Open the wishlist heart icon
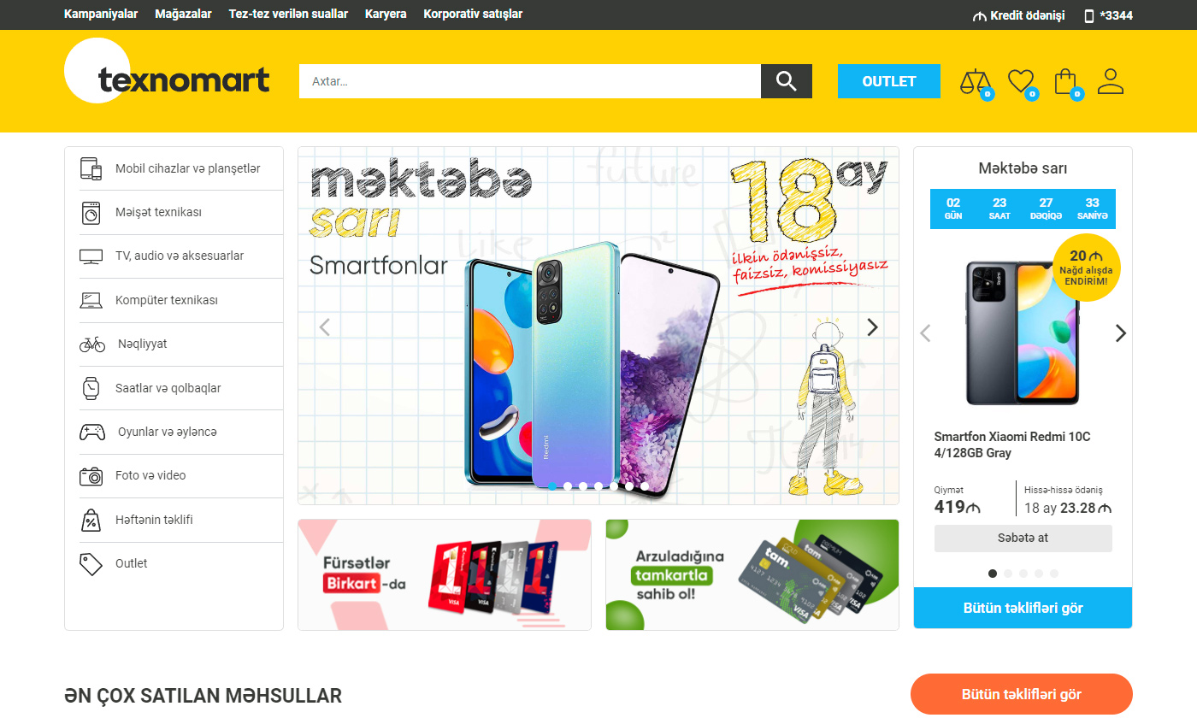The image size is (1197, 718). [1022, 82]
